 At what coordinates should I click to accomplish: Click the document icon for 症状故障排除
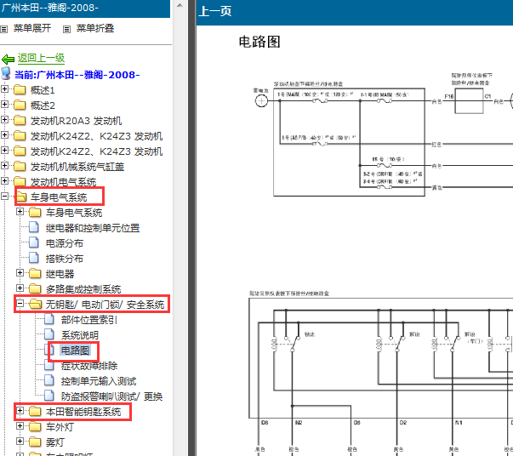click(49, 366)
